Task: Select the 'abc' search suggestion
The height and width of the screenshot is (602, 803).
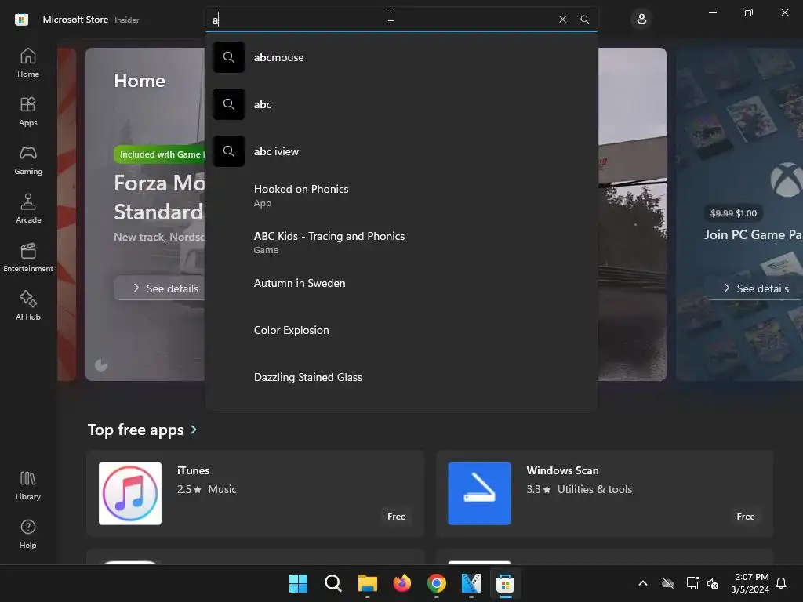Action: (401, 104)
